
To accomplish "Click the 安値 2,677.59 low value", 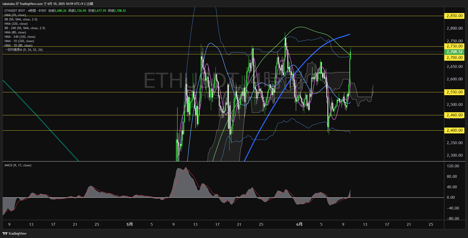I will click(x=97, y=11).
